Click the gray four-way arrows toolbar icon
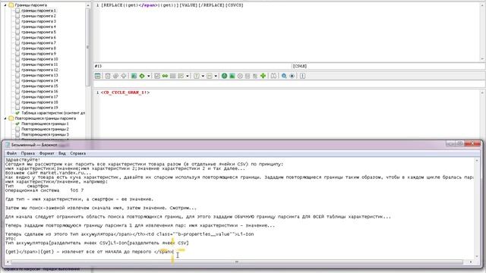This screenshot has width=486, height=273. pos(123,76)
